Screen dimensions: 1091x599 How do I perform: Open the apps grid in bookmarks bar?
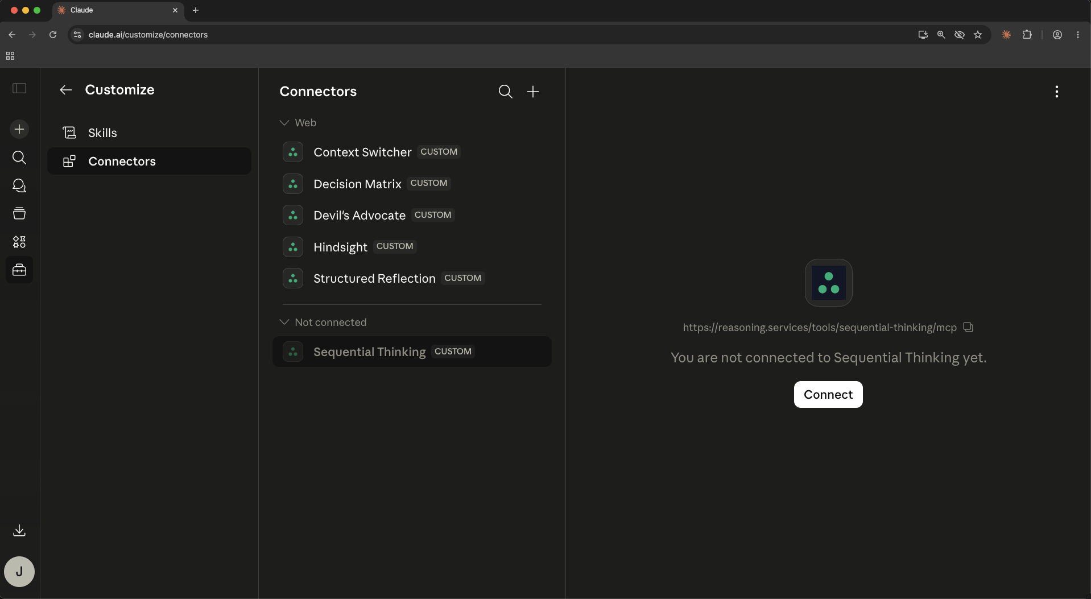[x=10, y=56]
